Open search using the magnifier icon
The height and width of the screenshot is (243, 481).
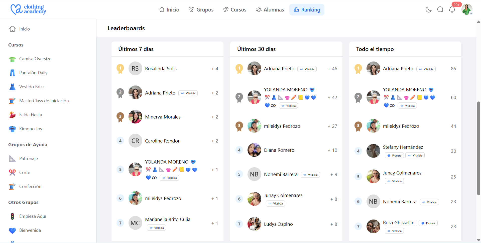point(440,9)
